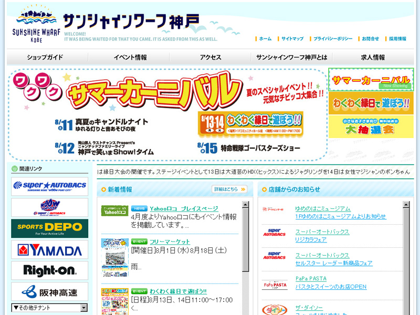The image size is (420, 315).
Task: Open the Right-on sidebar banner
Action: click(x=49, y=270)
